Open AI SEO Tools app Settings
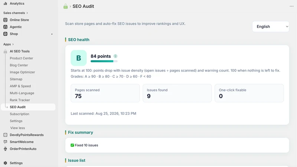The width and height of the screenshot is (297, 167). [16, 121]
